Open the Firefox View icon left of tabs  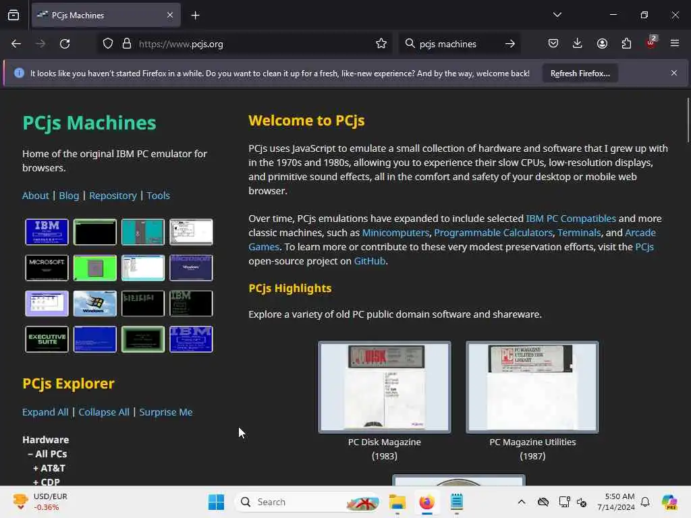coord(13,16)
